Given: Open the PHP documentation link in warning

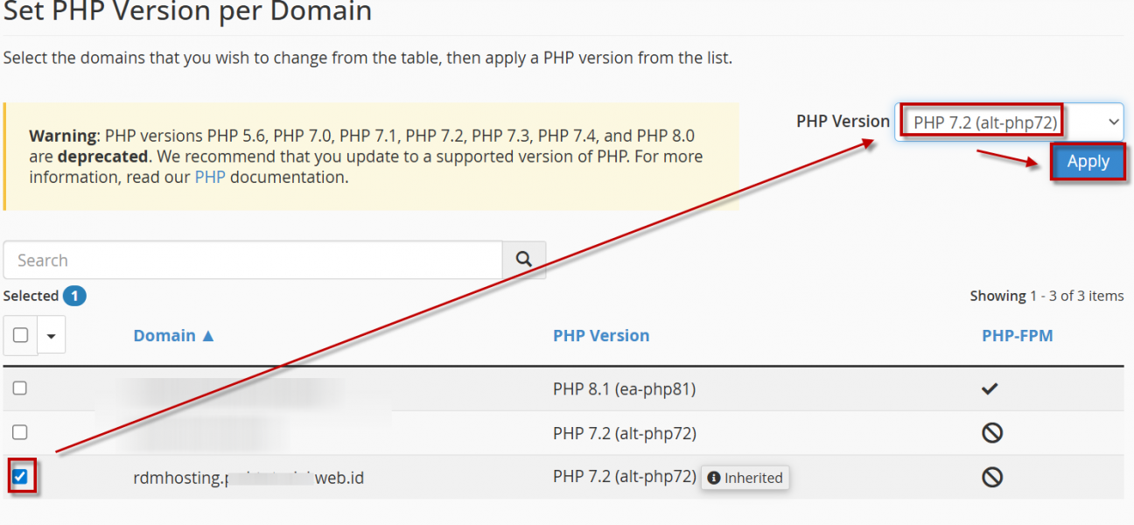Looking at the screenshot, I should point(209,178).
